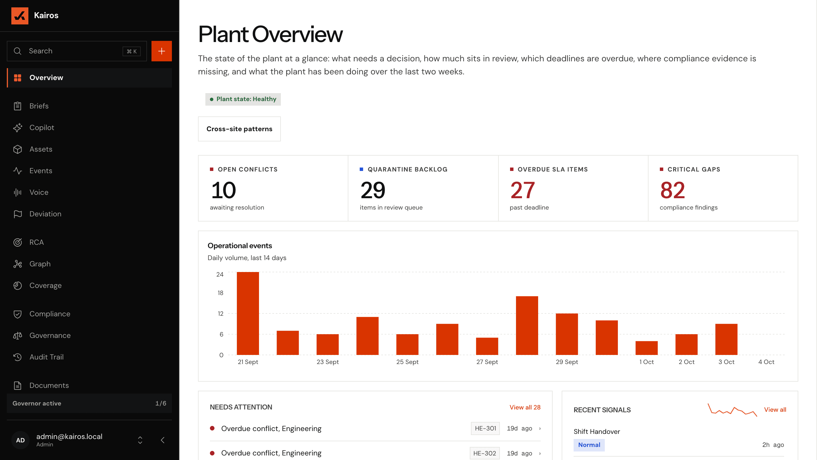The width and height of the screenshot is (817, 460).
Task: Click the Critical Gaps card
Action: [723, 188]
